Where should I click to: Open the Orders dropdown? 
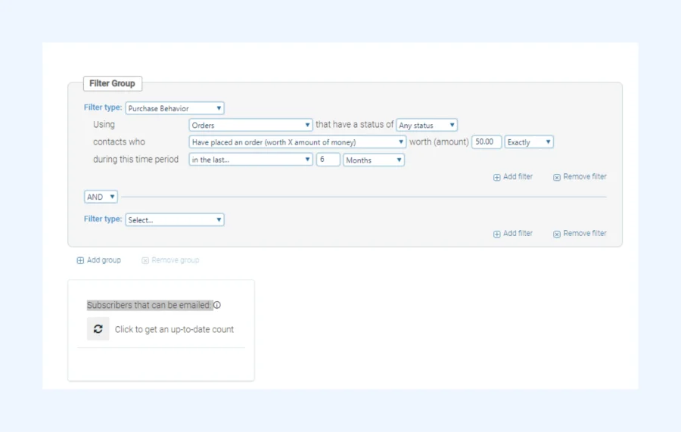pos(250,125)
